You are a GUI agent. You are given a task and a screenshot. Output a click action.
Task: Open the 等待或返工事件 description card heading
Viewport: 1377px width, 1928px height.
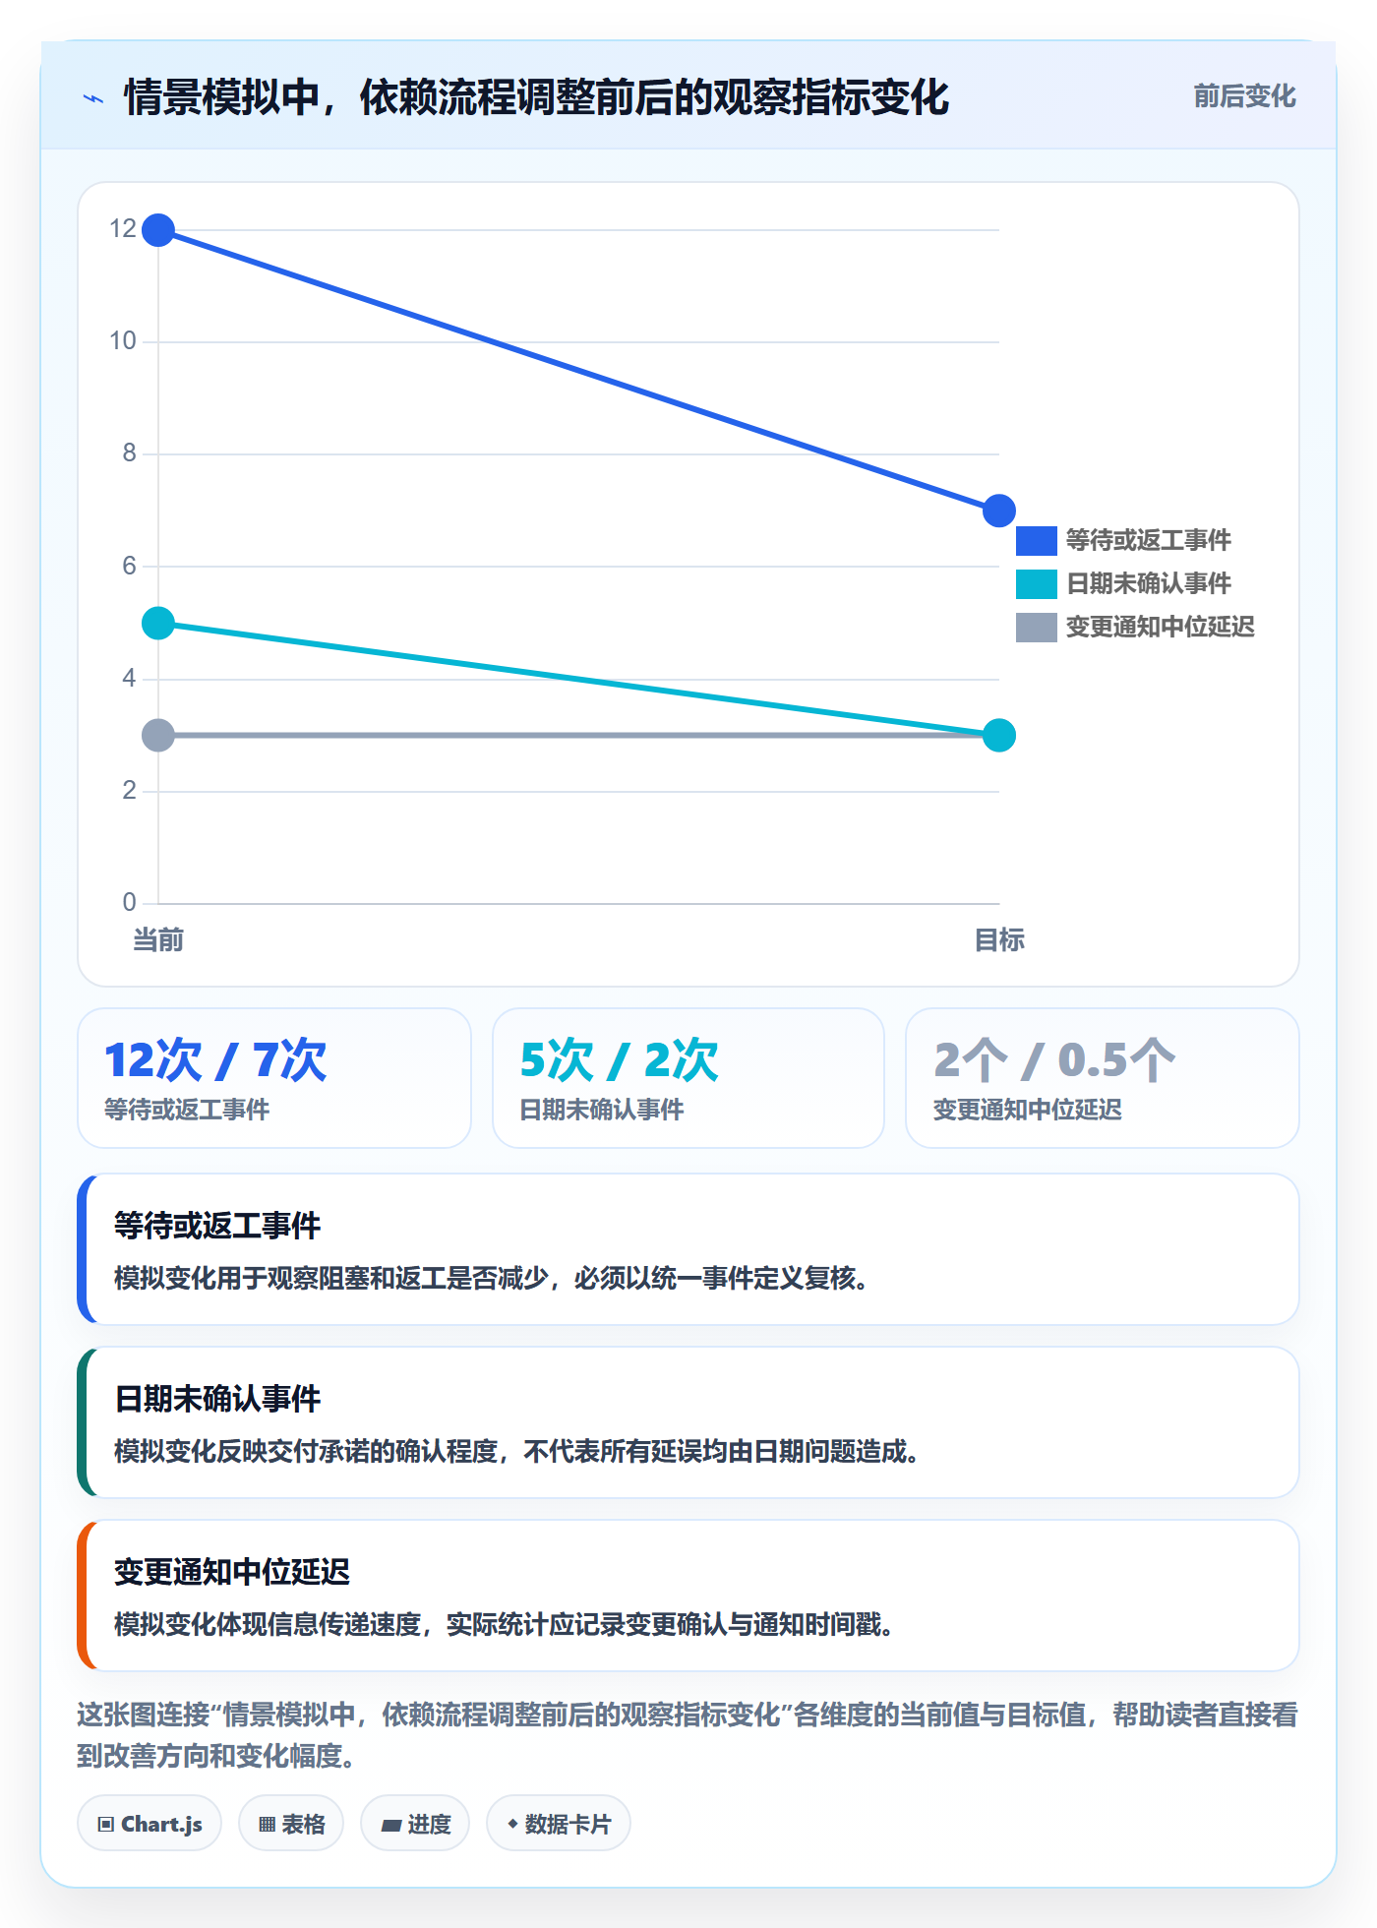(x=217, y=1226)
